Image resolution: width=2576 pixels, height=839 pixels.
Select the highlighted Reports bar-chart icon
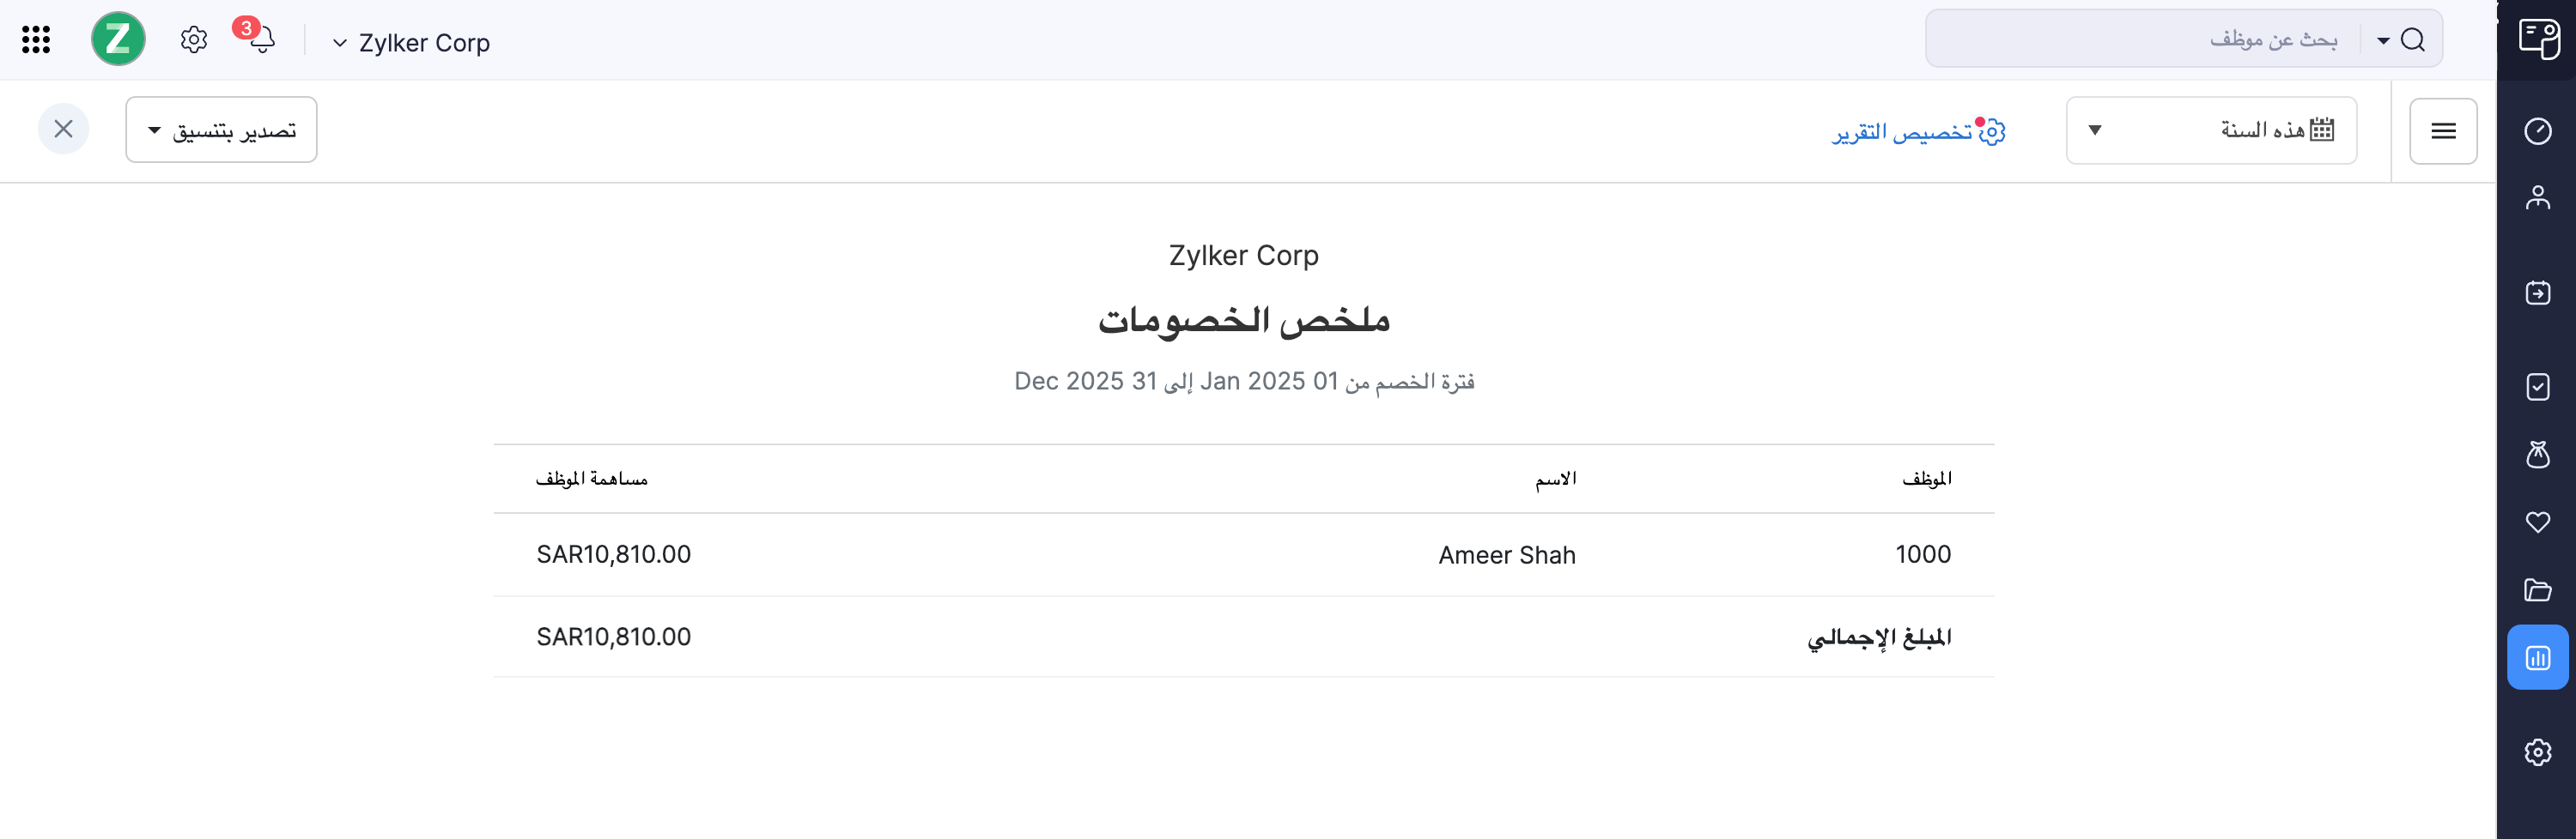tap(2537, 657)
